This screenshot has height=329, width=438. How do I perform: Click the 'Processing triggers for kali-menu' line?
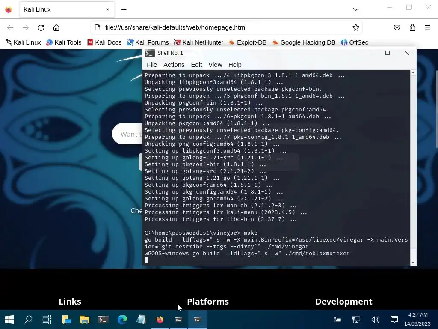[226, 212]
